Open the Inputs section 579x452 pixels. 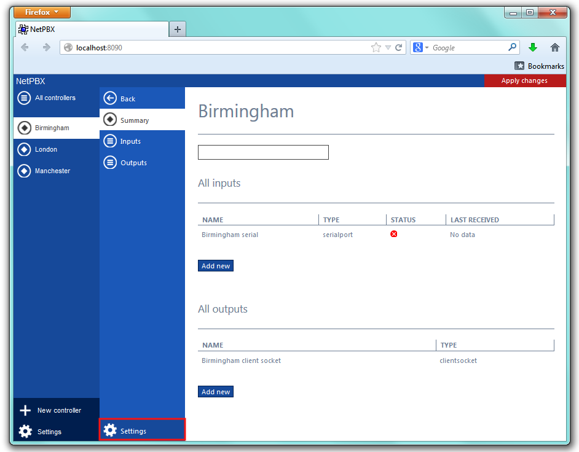click(x=130, y=141)
